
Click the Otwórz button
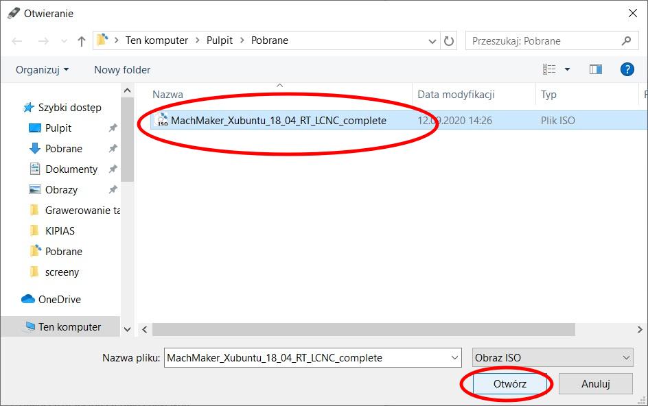point(509,384)
